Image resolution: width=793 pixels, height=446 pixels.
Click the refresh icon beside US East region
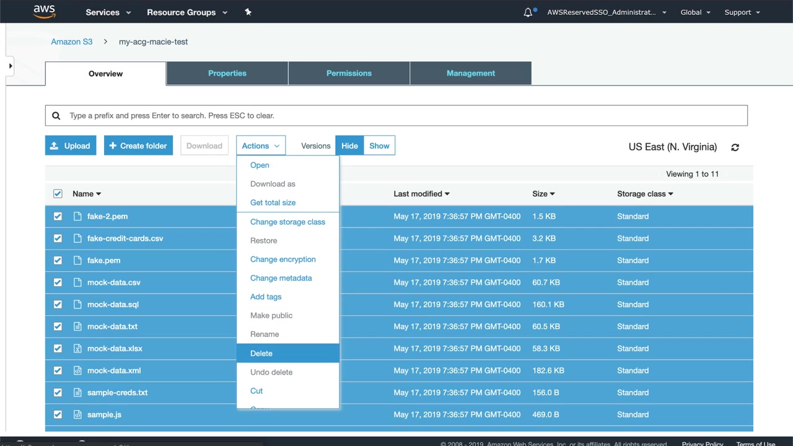point(735,147)
